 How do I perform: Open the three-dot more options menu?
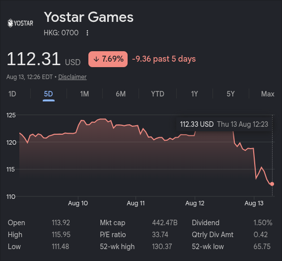(x=87, y=33)
